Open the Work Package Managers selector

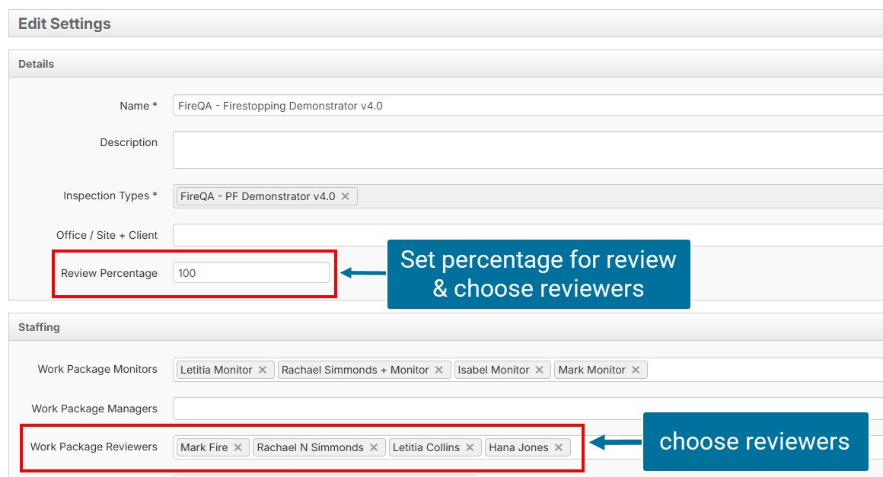coord(525,409)
